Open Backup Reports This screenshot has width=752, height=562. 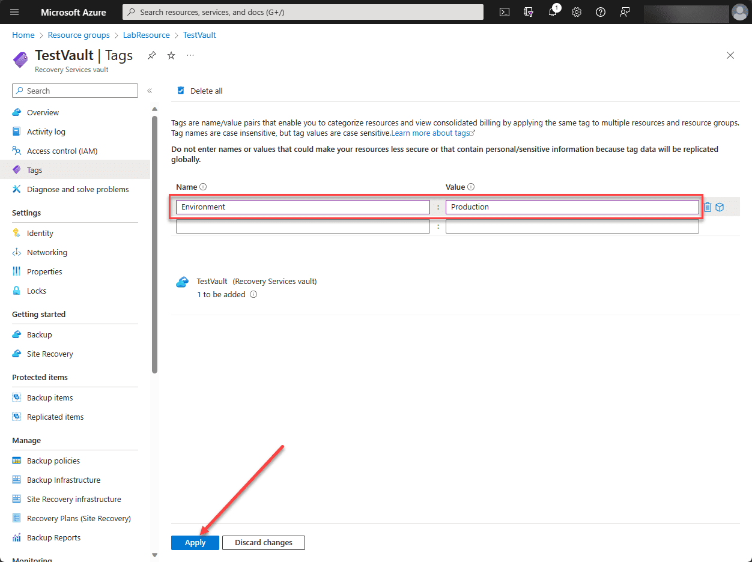[x=53, y=537]
